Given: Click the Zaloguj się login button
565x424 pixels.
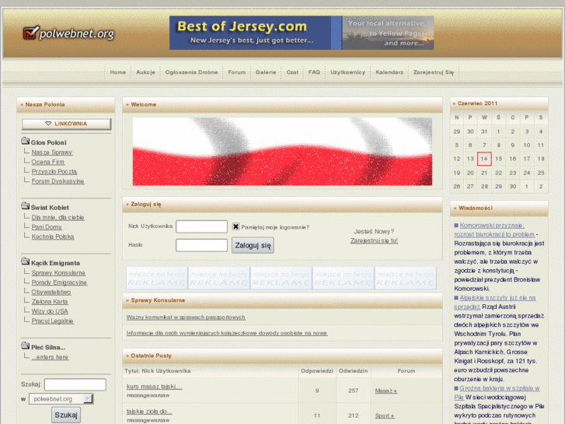Looking at the screenshot, I should [253, 245].
